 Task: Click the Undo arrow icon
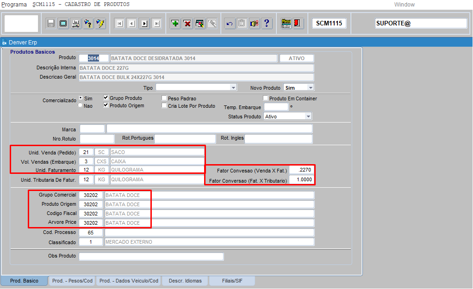coord(230,23)
